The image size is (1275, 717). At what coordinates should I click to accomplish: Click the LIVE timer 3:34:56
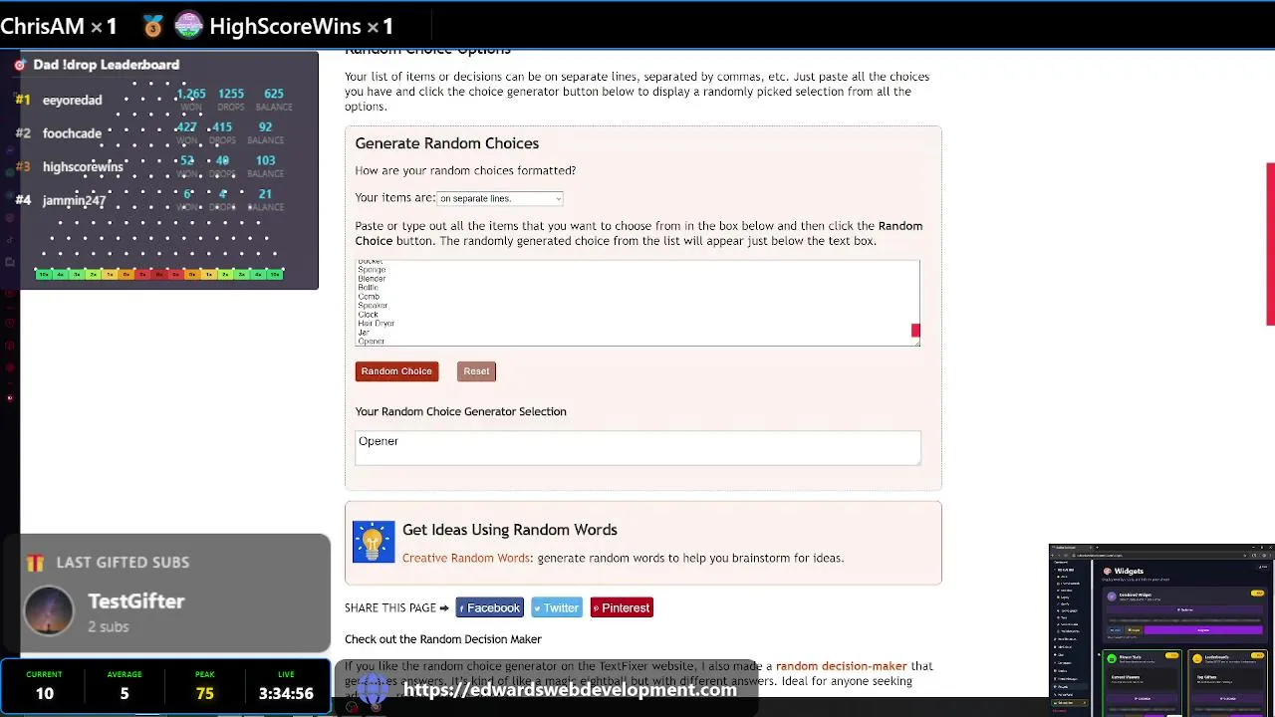pyautogui.click(x=286, y=693)
